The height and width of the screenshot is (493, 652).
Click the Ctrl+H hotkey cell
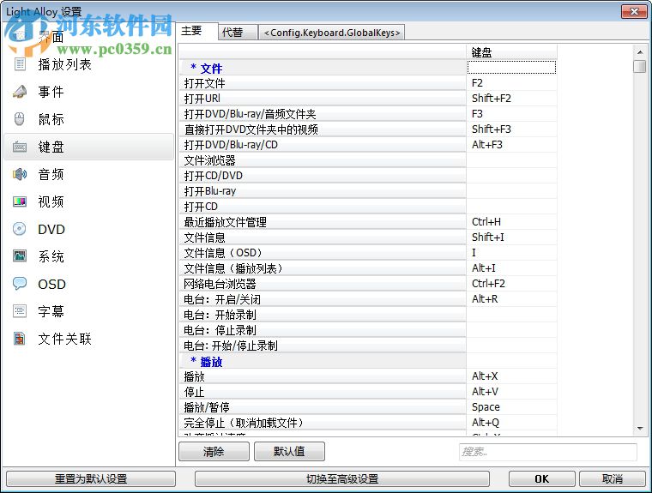coord(511,222)
